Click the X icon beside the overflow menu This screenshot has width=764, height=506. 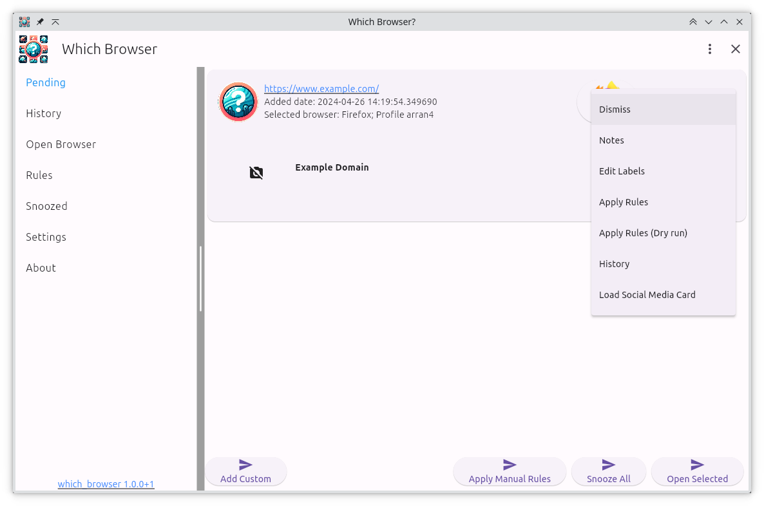point(736,49)
